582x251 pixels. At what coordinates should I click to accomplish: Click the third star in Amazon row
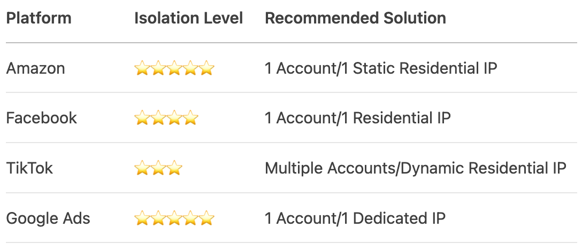pos(174,68)
